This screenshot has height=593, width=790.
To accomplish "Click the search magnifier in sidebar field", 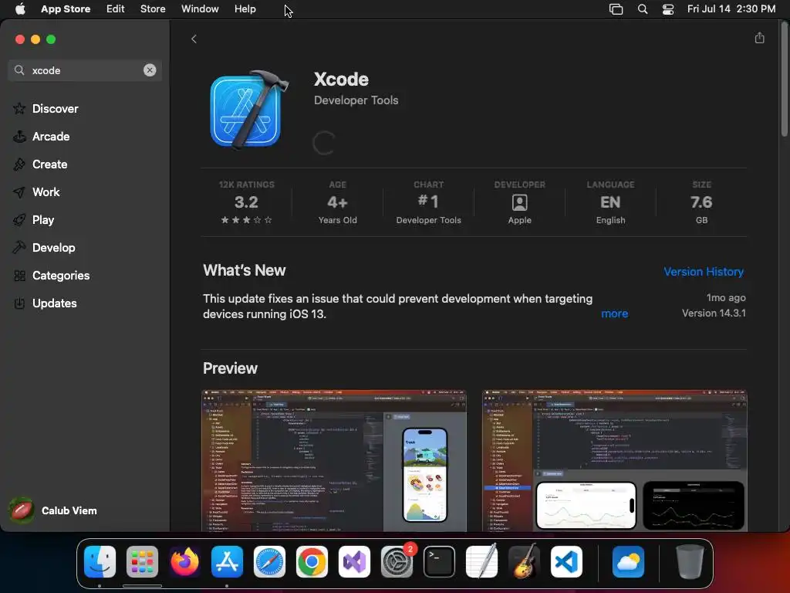I will pos(19,70).
